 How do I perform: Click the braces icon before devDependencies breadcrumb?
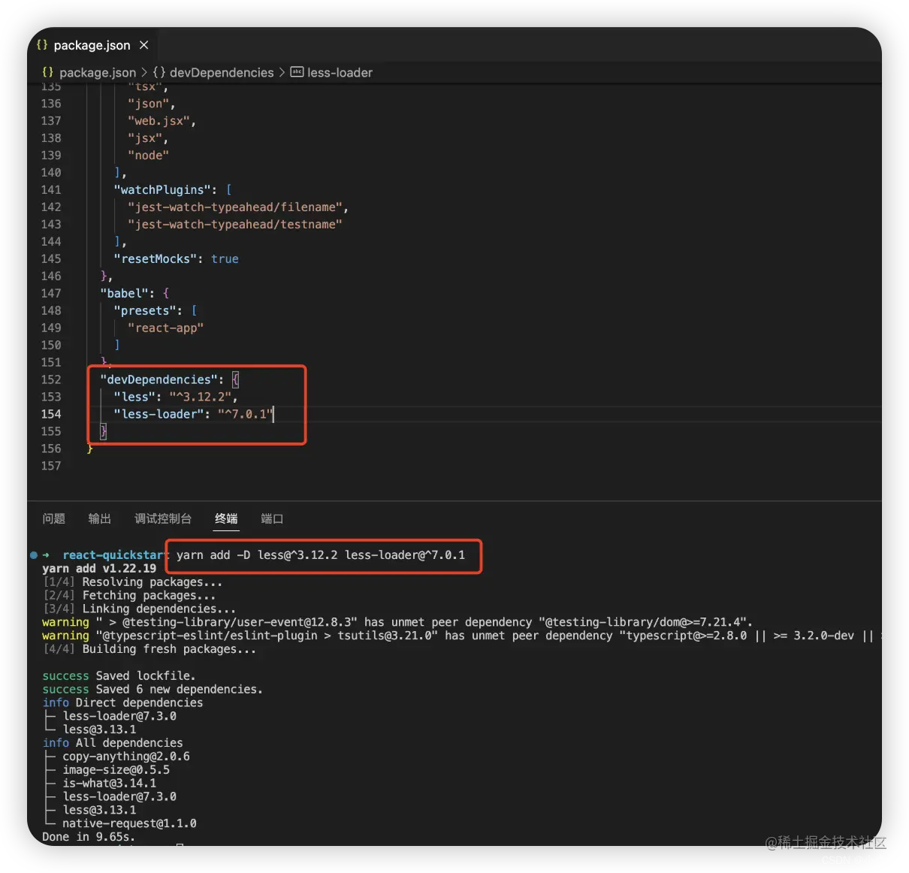point(159,72)
